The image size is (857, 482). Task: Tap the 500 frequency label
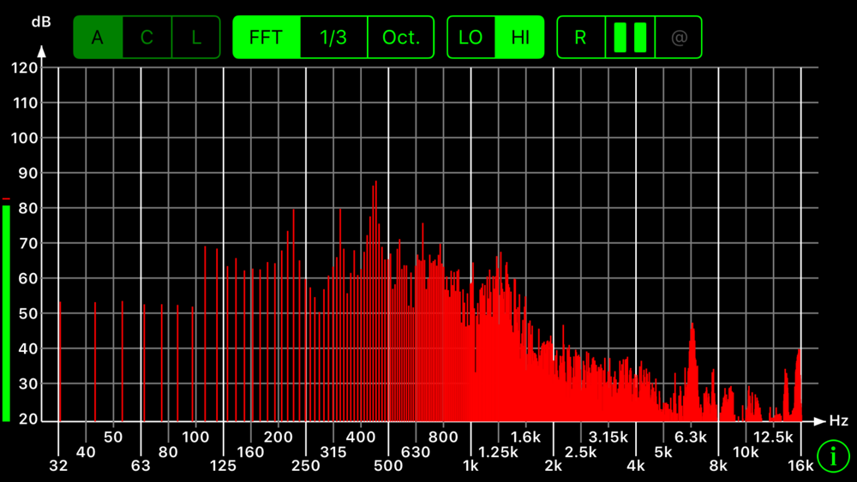point(388,466)
